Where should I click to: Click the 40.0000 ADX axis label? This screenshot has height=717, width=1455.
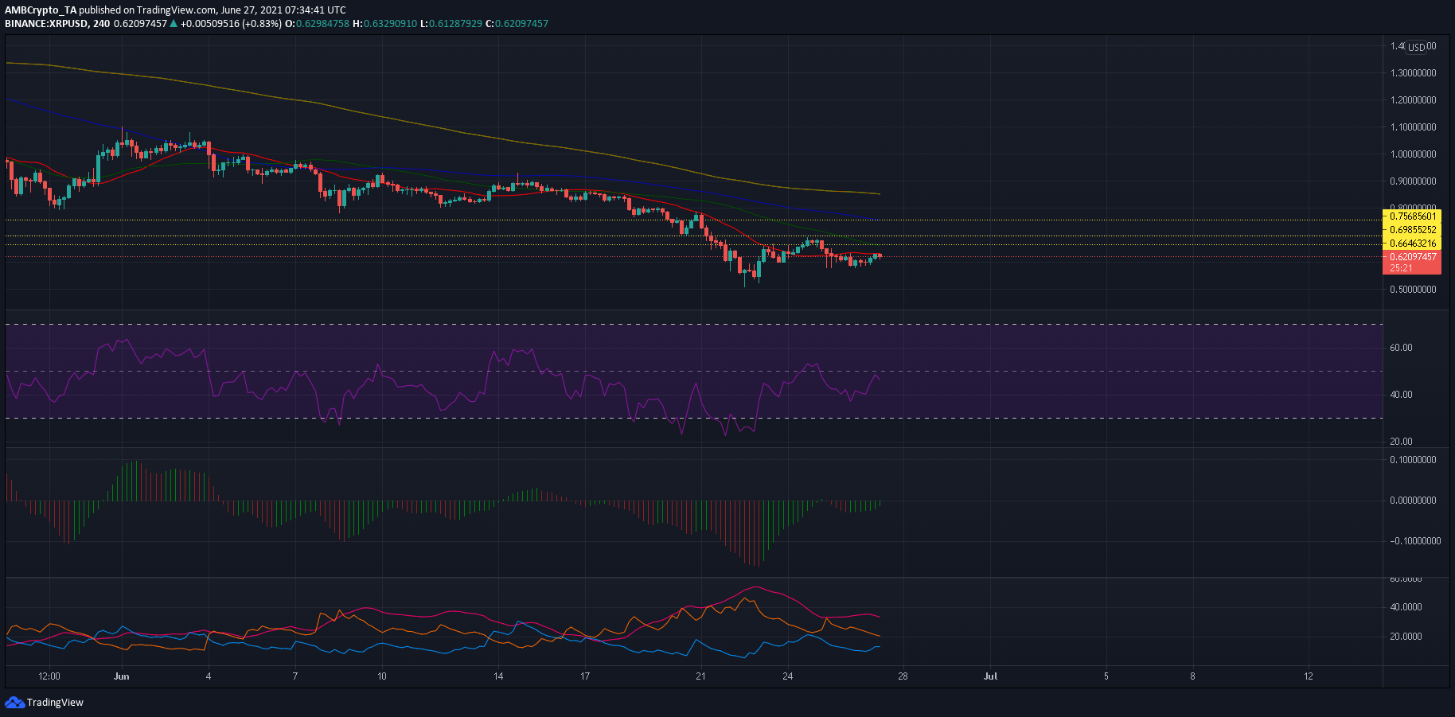(x=1406, y=607)
